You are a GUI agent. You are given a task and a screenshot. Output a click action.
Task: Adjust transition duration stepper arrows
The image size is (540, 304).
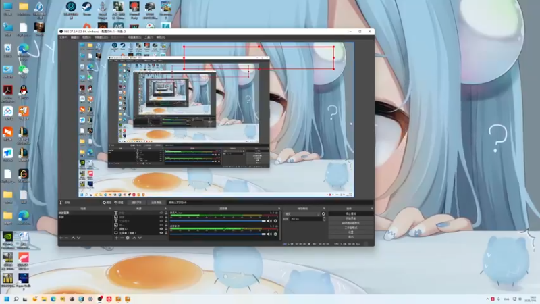coord(324,219)
